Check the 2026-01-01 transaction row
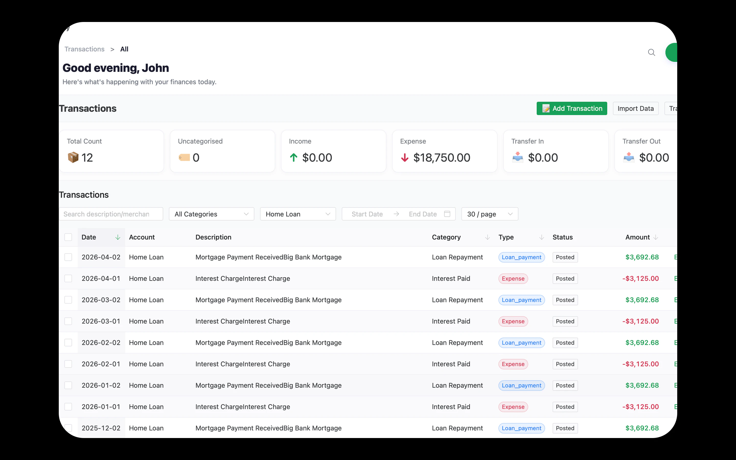Screen dimensions: 736x460 pyautogui.click(x=68, y=407)
